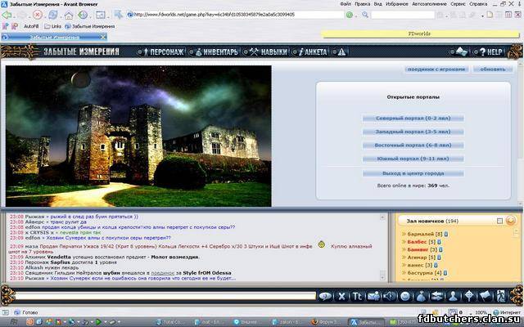This screenshot has height=327, width=524.
Task: Click arrows icon before ванес
Action: (x=404, y=265)
